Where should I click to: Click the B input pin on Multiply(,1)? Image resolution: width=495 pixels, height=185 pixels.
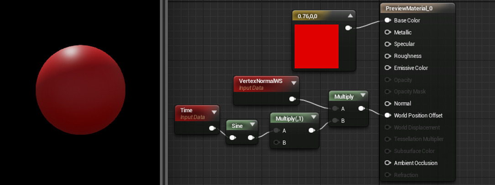(276, 143)
